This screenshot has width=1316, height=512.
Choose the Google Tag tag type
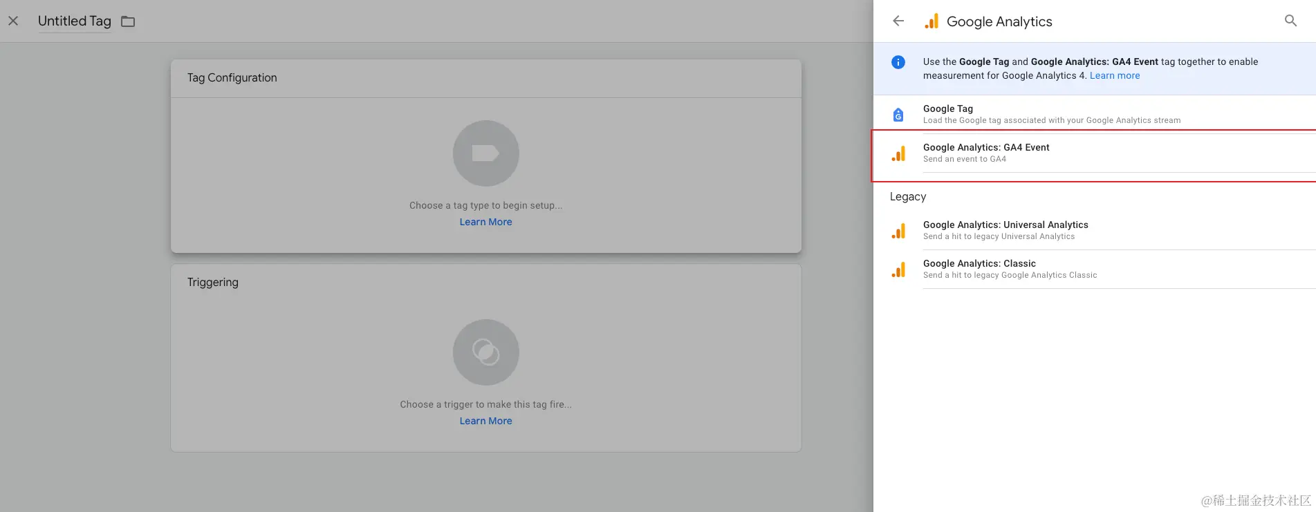(x=1095, y=114)
